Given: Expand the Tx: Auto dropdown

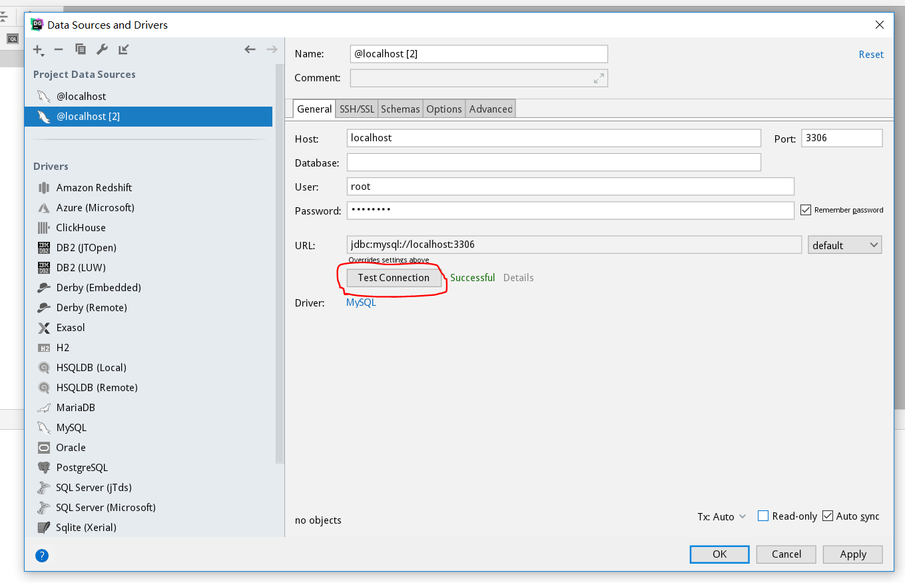Looking at the screenshot, I should pyautogui.click(x=722, y=516).
